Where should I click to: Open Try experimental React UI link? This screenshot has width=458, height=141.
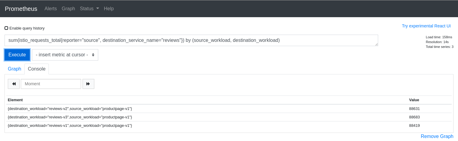(x=426, y=26)
